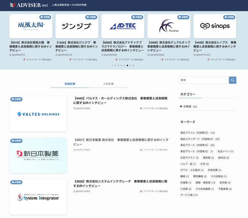Filter by 東証グロース(外国株式) keyword
The image size is (248, 218).
[197, 151]
